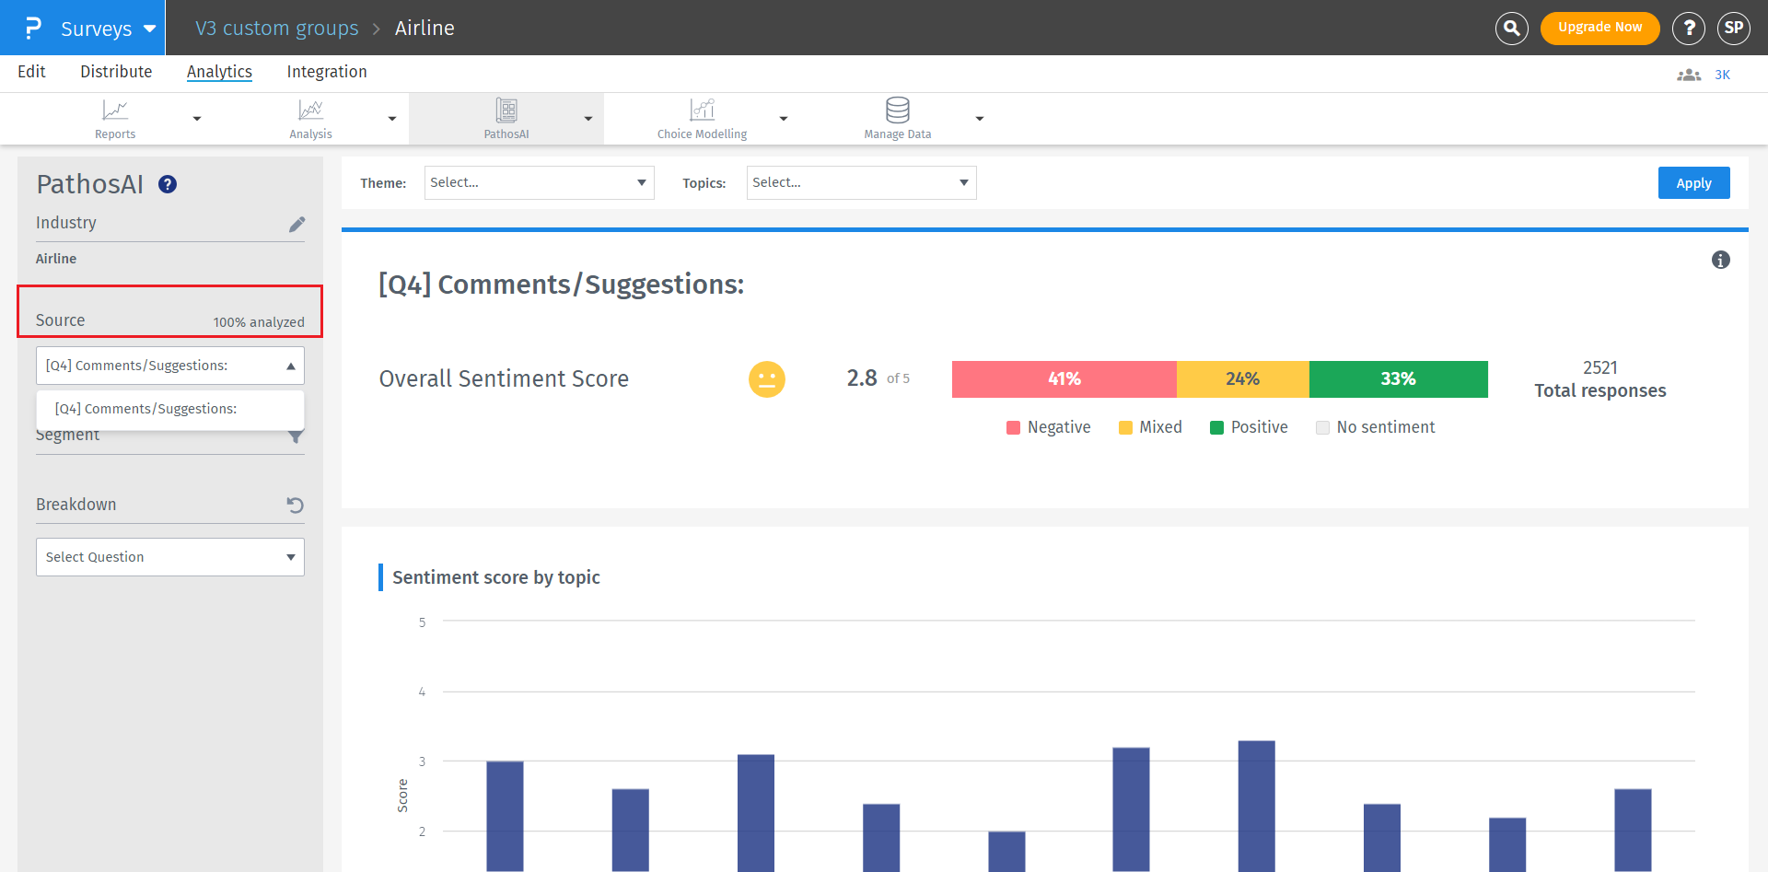Click the Manage Data database icon

(x=897, y=110)
